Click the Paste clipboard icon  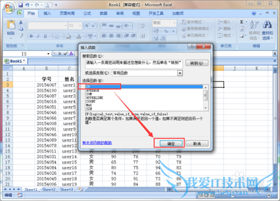coord(11,25)
